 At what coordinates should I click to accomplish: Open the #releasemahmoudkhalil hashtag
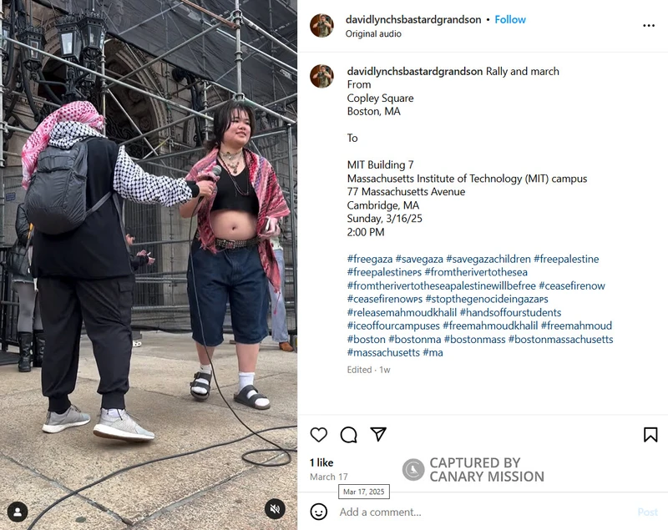[402, 312]
